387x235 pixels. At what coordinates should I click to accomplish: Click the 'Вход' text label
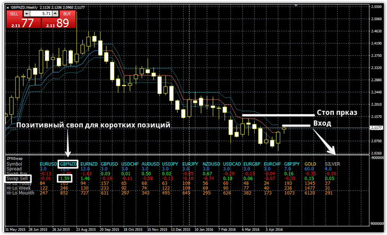tap(323, 124)
